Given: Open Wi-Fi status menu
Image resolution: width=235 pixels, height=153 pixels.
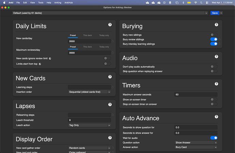Looking at the screenshot, I should pos(195,2).
